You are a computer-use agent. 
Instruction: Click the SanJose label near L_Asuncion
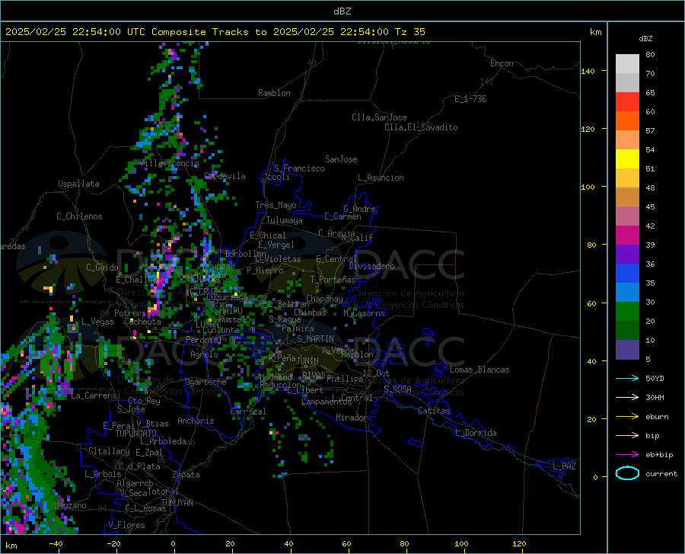(x=341, y=159)
